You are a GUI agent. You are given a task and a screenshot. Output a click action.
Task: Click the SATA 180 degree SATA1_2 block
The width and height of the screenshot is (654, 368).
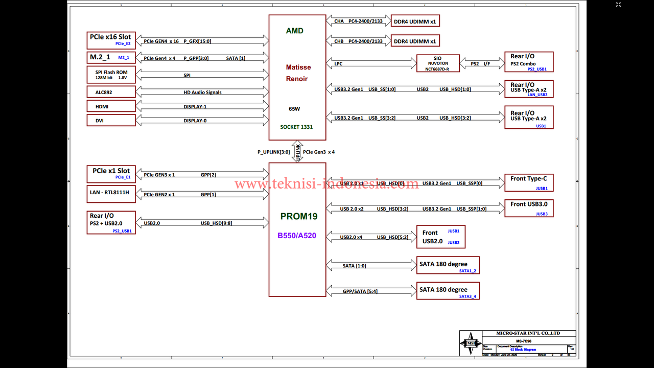tap(448, 265)
